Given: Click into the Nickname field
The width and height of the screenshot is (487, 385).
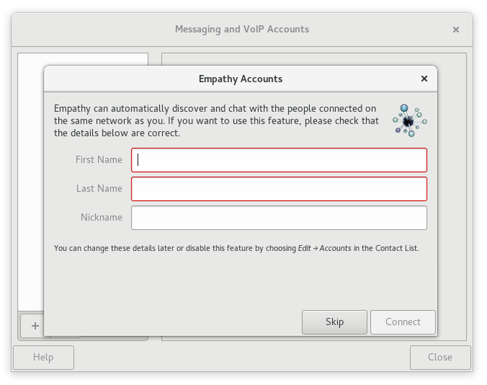Looking at the screenshot, I should 279,218.
